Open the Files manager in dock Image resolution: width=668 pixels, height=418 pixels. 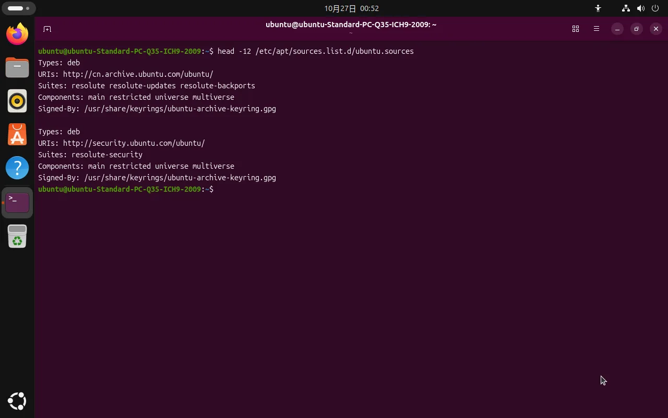click(x=17, y=68)
